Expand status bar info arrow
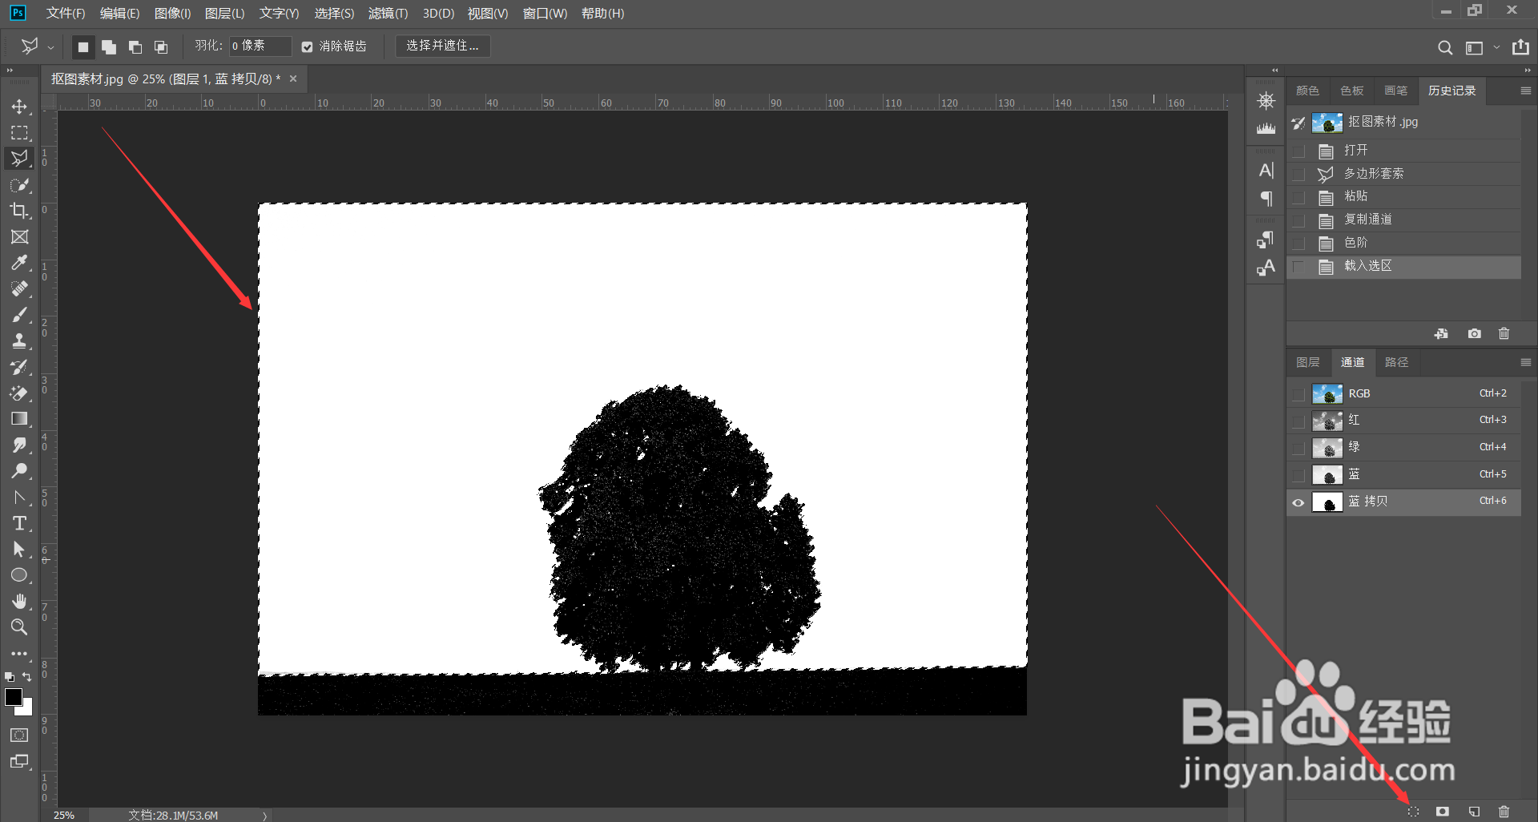Screen dimensions: 1538x822 pyautogui.click(x=264, y=816)
